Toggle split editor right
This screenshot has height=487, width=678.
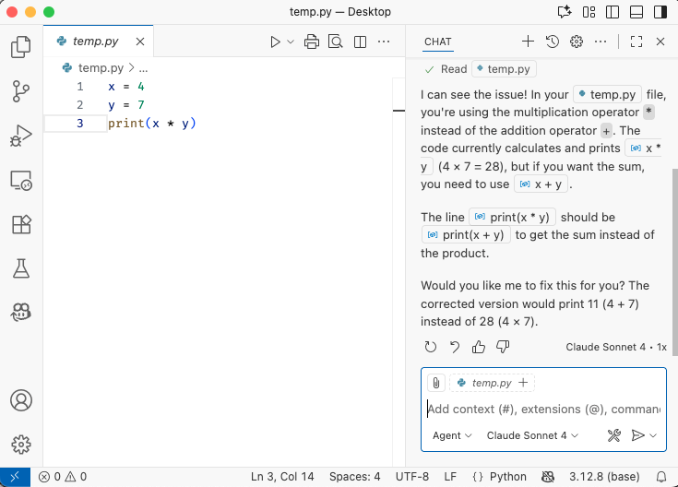(360, 42)
